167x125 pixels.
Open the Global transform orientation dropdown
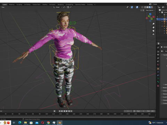point(57,7)
